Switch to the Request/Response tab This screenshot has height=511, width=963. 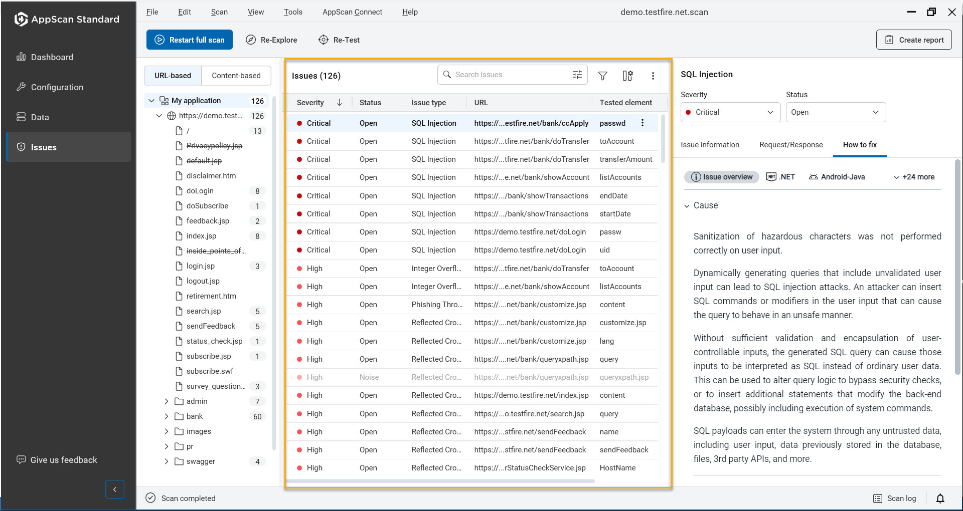pyautogui.click(x=790, y=145)
